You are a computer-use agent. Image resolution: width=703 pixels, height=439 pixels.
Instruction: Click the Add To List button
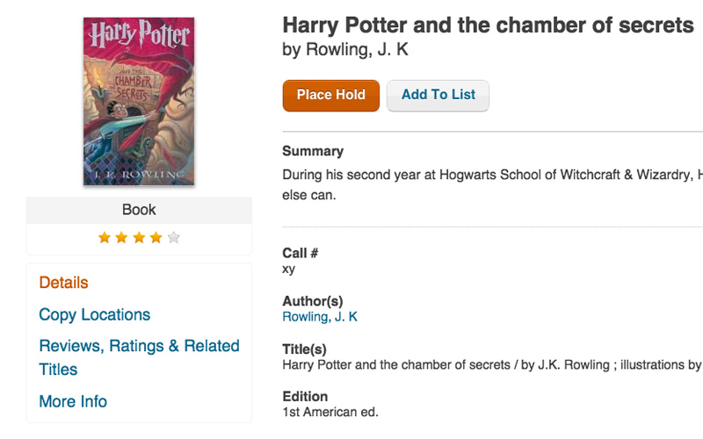(438, 95)
